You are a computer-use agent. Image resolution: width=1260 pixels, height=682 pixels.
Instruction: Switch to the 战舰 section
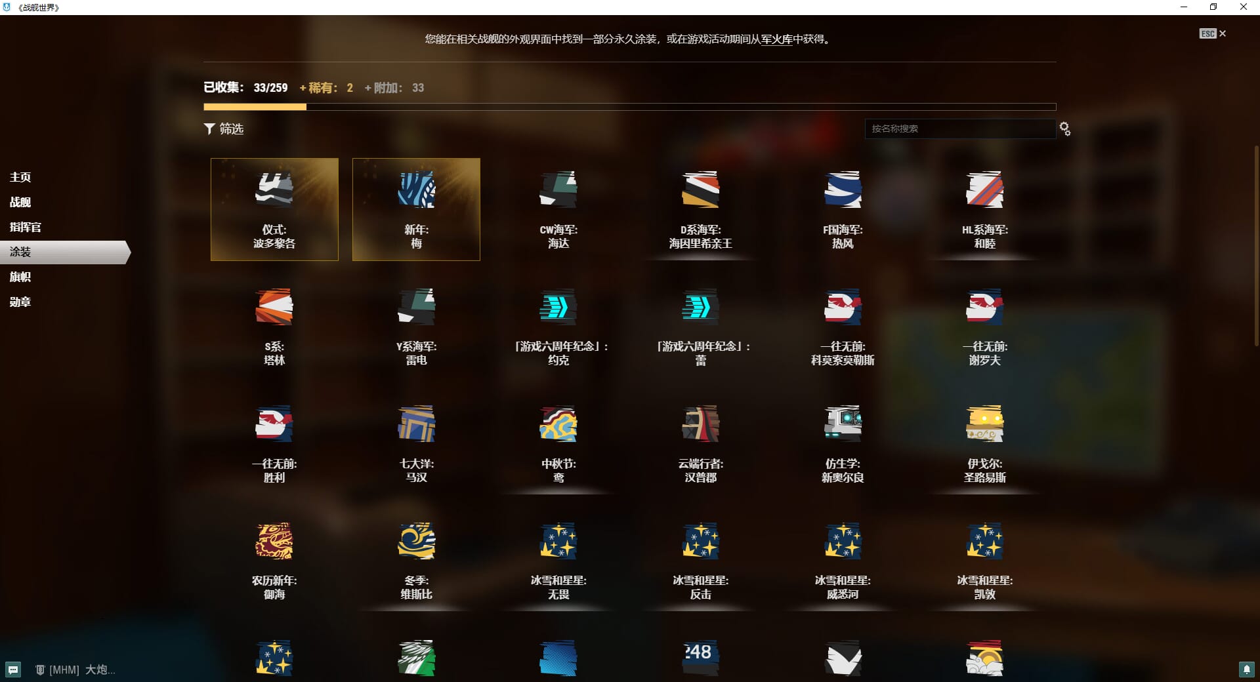(20, 202)
